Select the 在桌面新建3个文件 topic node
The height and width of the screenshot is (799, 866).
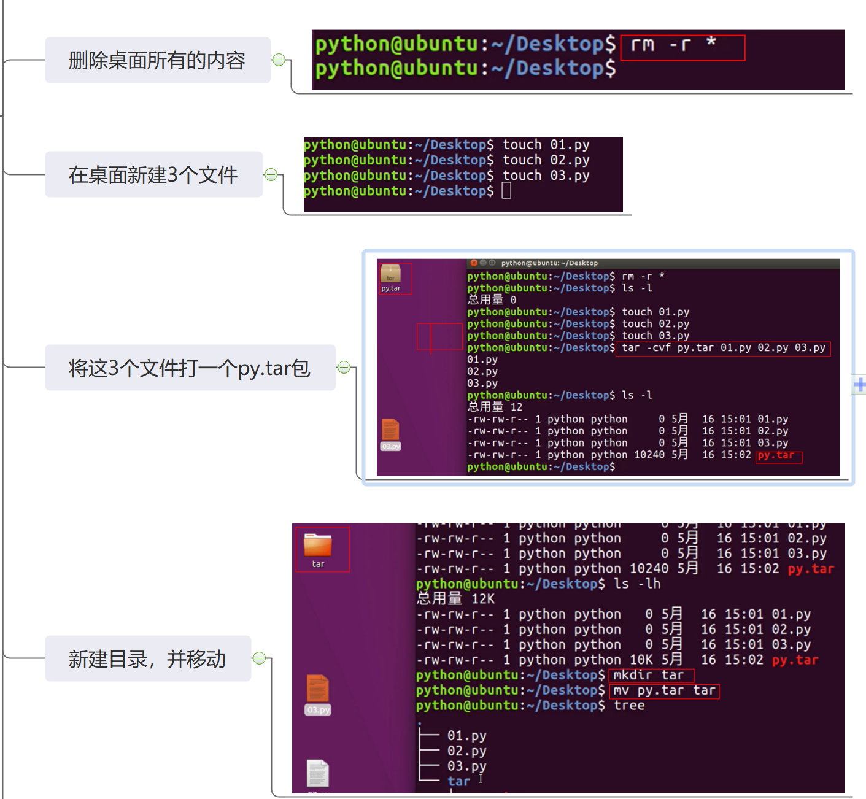click(153, 174)
